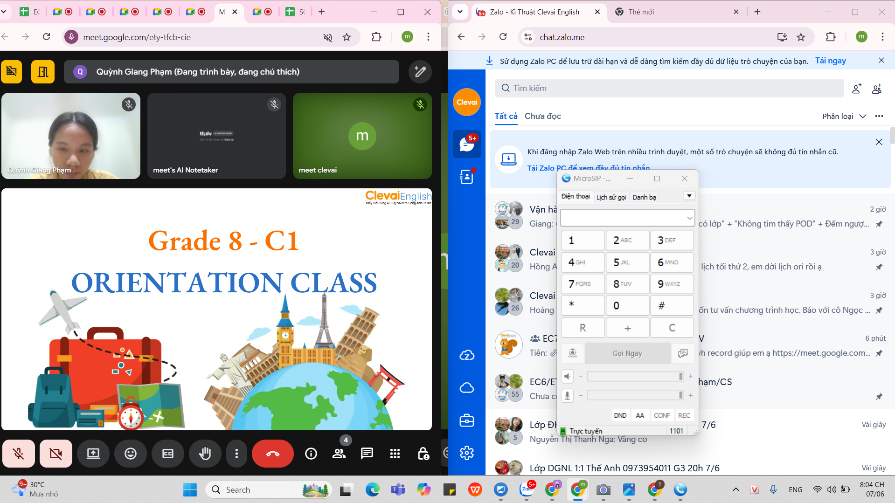
Task: Click dial pad key 5 JKL
Action: (x=627, y=262)
